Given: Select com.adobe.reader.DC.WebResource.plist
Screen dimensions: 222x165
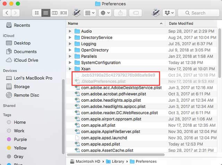Looking at the screenshot, I should [x=119, y=113].
